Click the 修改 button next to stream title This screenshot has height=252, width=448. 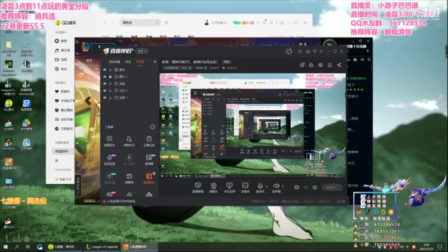pos(227,62)
